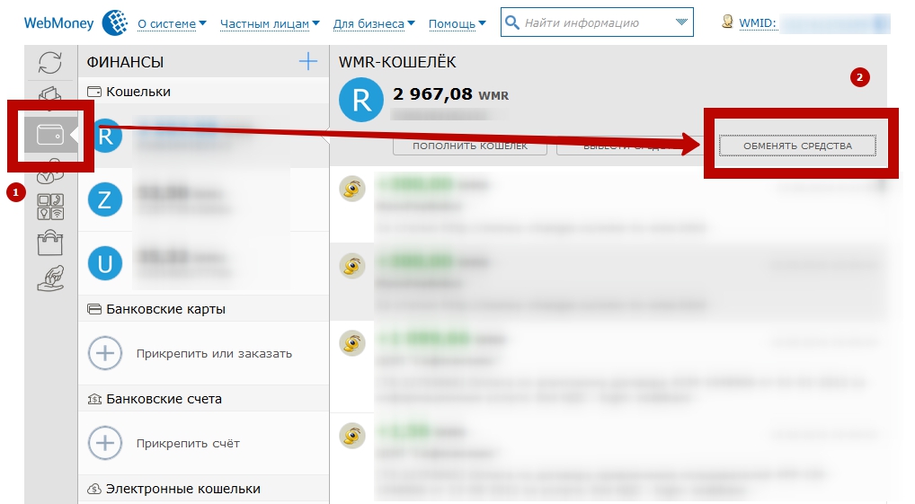This screenshot has width=915, height=504.
Task: Click the search magnifier icon
Action: (511, 22)
